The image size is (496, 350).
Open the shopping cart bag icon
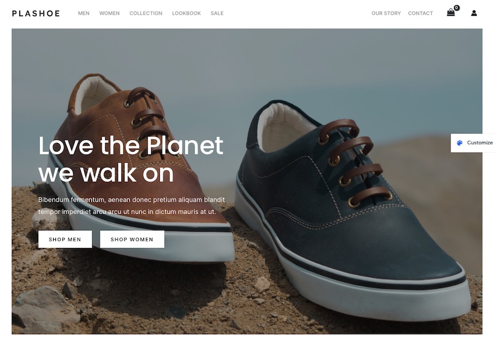click(450, 13)
